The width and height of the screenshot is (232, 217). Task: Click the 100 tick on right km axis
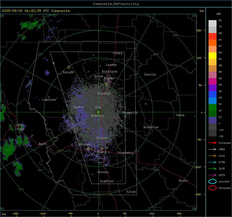click(x=199, y=58)
